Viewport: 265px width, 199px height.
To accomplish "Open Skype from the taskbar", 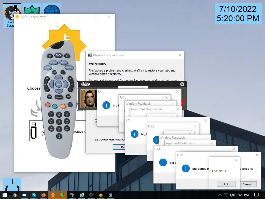I will click(34, 195).
